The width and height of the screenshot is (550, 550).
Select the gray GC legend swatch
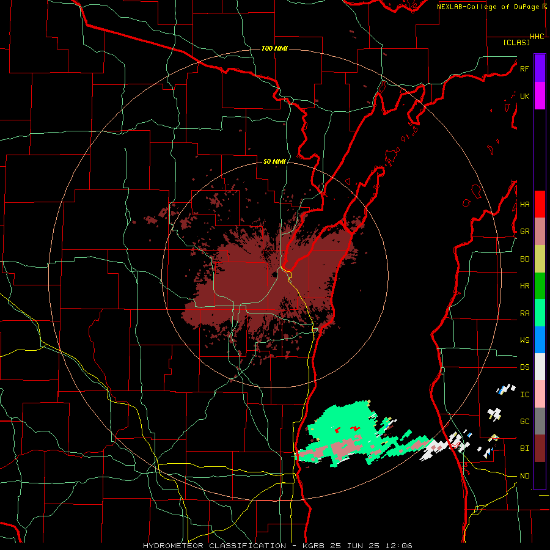click(540, 421)
